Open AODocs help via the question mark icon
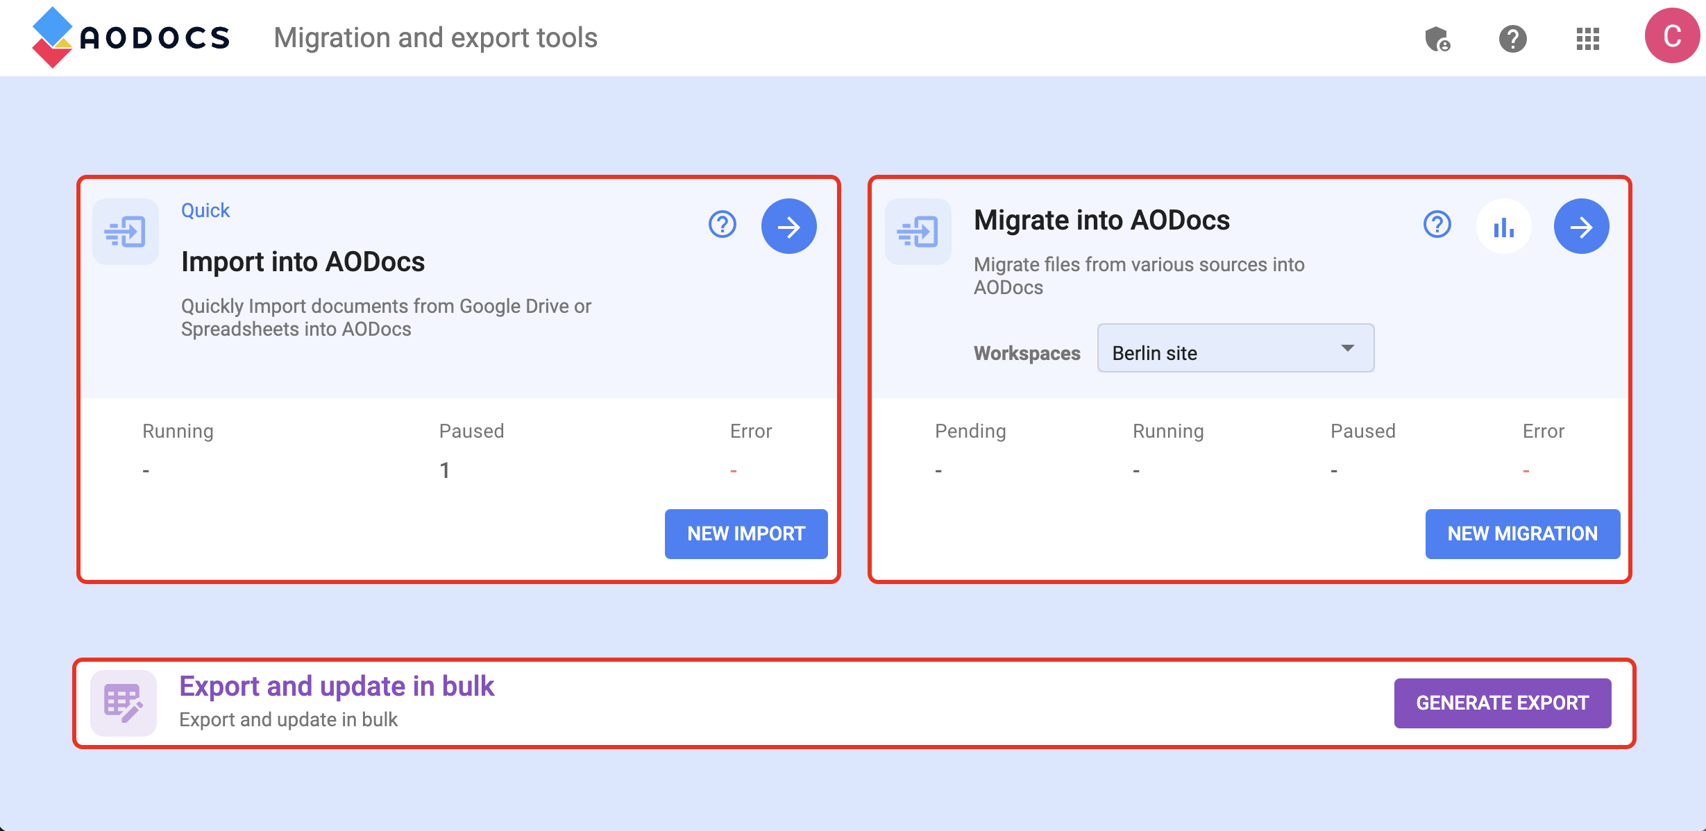This screenshot has height=831, width=1706. pyautogui.click(x=1512, y=39)
